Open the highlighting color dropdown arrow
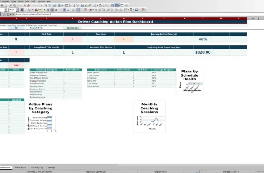264x173 pixels. pos(44,10)
